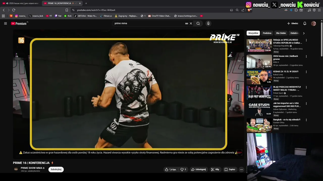Screen dimensions: 323x181
Task: Select the Dla Ciebie filter chip
Action: [281, 33]
